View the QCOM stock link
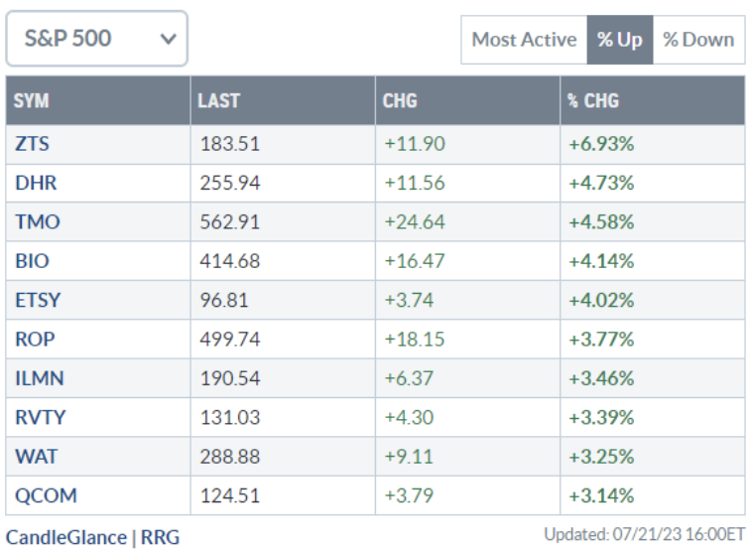752x556 pixels. 46,495
